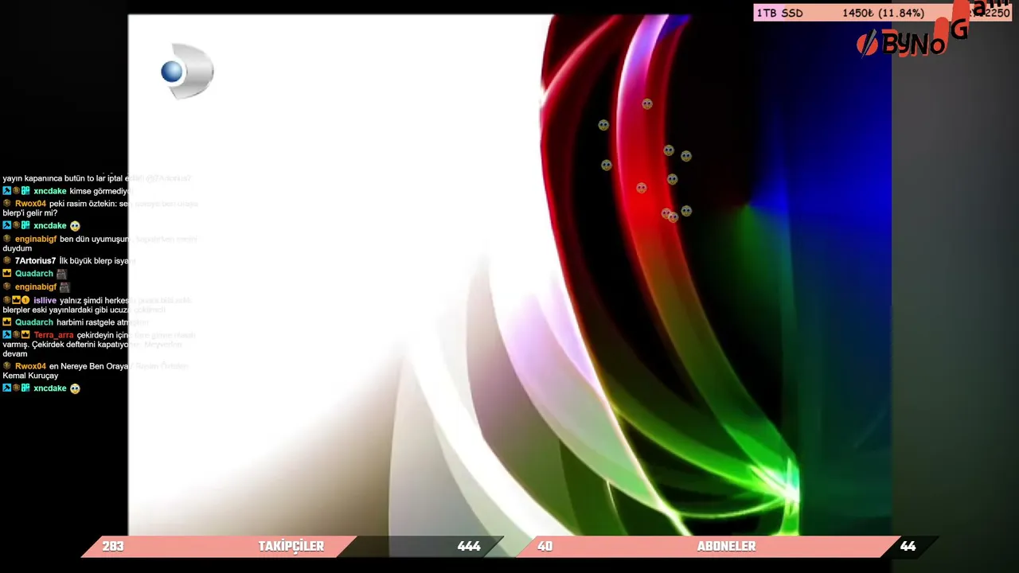Click the 'blerpler eski yayınlardaki gibi' line

pyautogui.click(x=84, y=310)
